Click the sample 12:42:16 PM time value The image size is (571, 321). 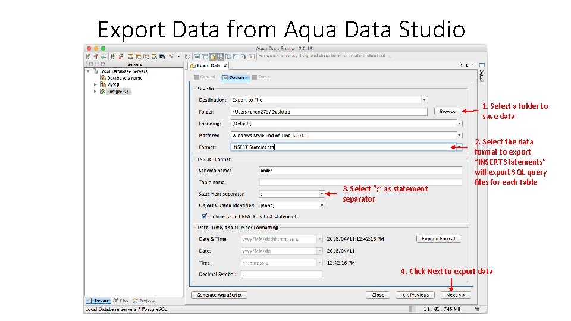coord(340,263)
